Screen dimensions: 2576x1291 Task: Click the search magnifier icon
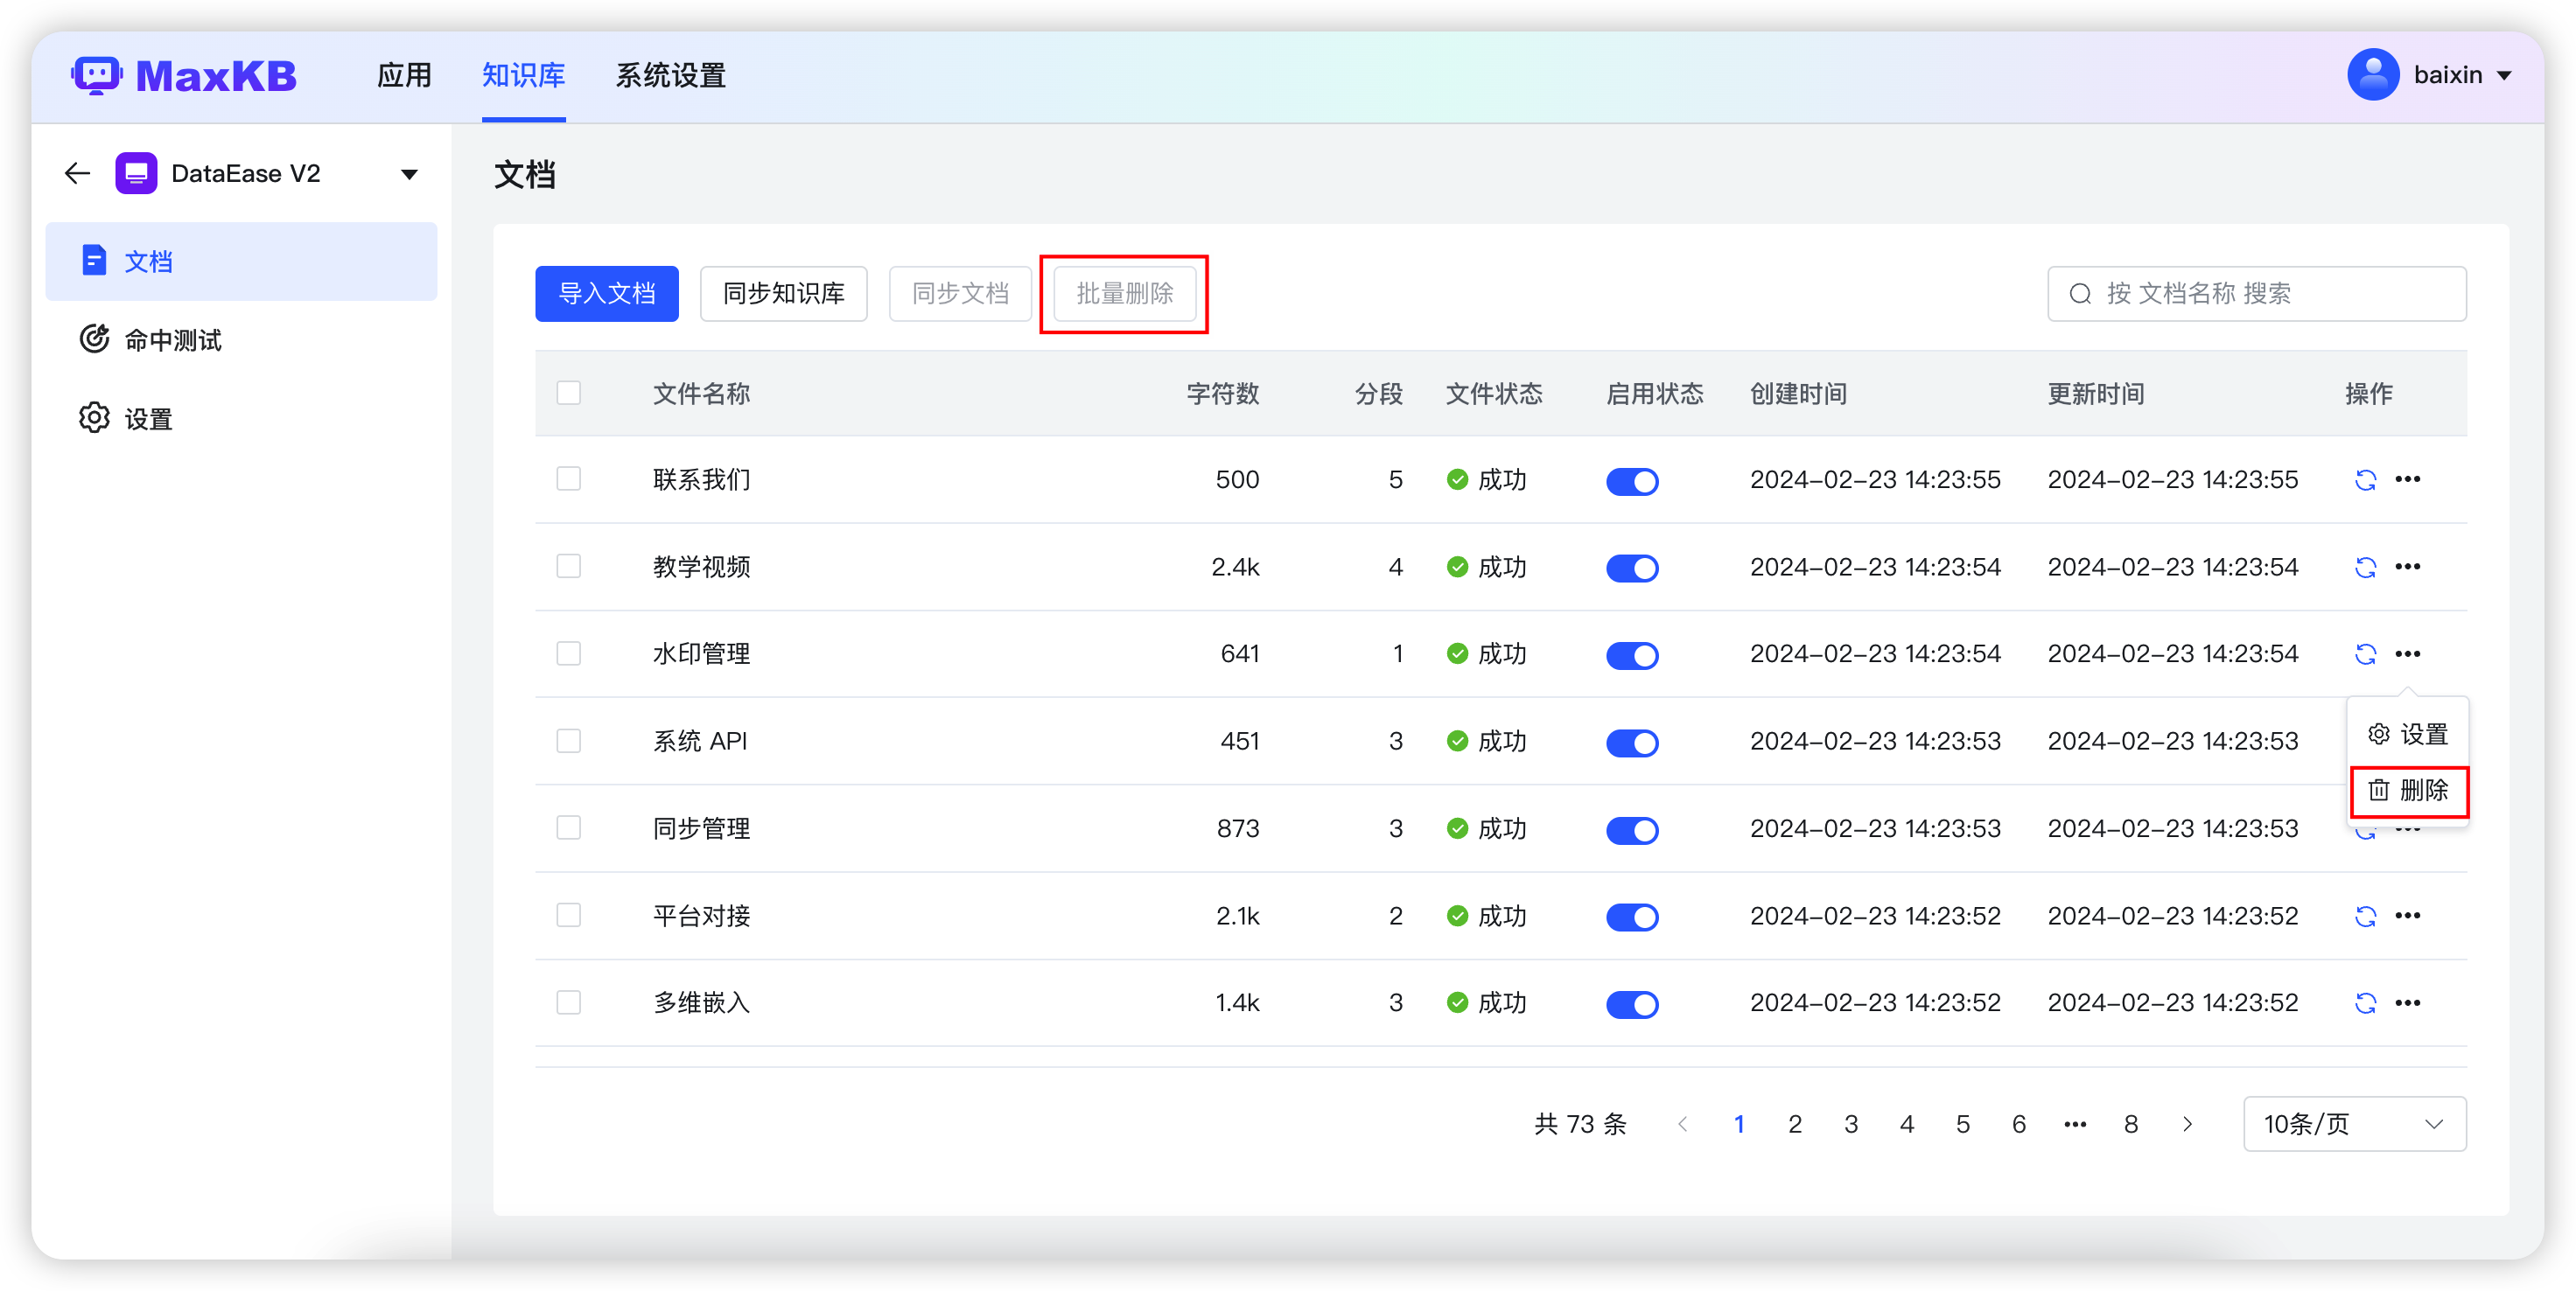[2081, 293]
